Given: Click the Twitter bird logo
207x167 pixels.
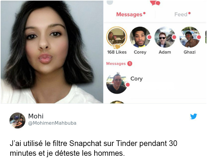Looking at the screenshot, I should pos(193,116).
